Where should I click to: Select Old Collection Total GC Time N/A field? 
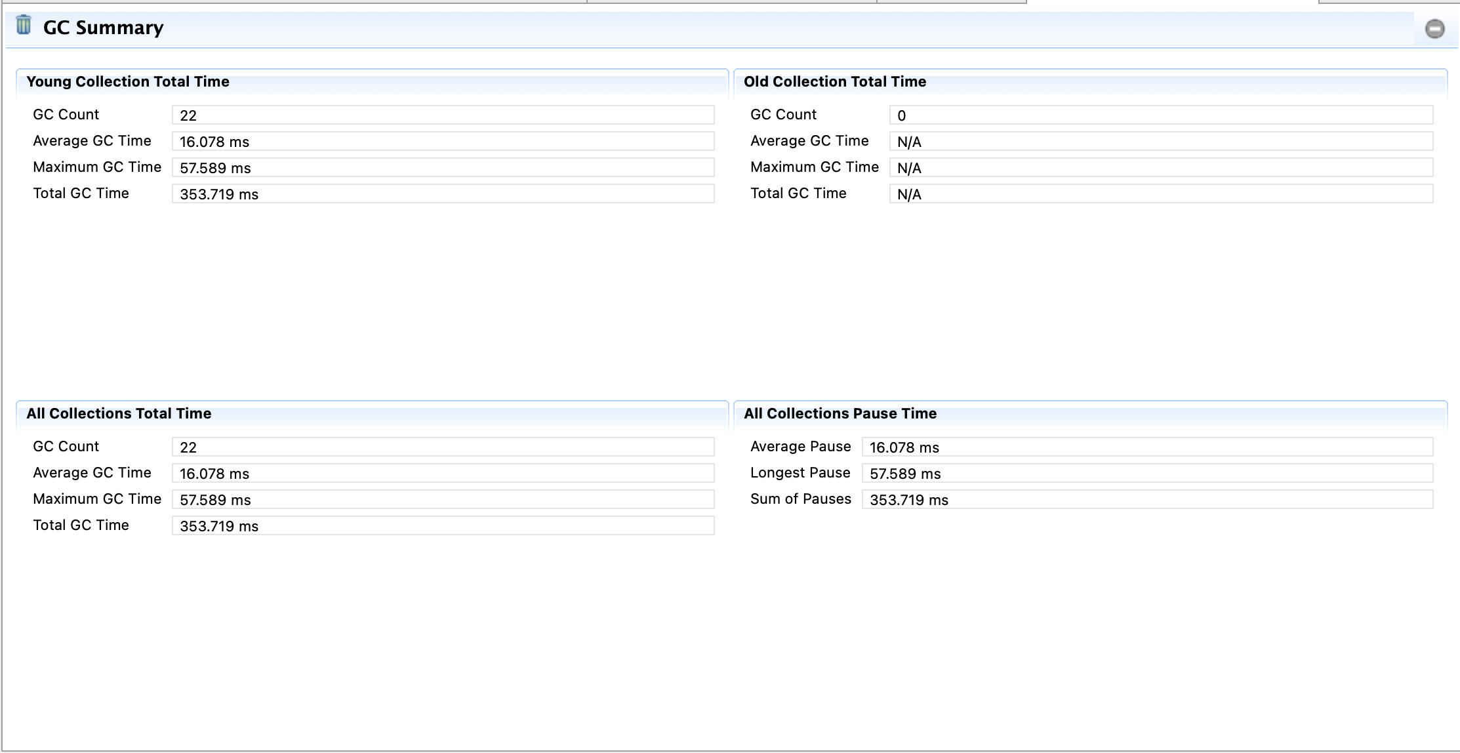(1161, 193)
